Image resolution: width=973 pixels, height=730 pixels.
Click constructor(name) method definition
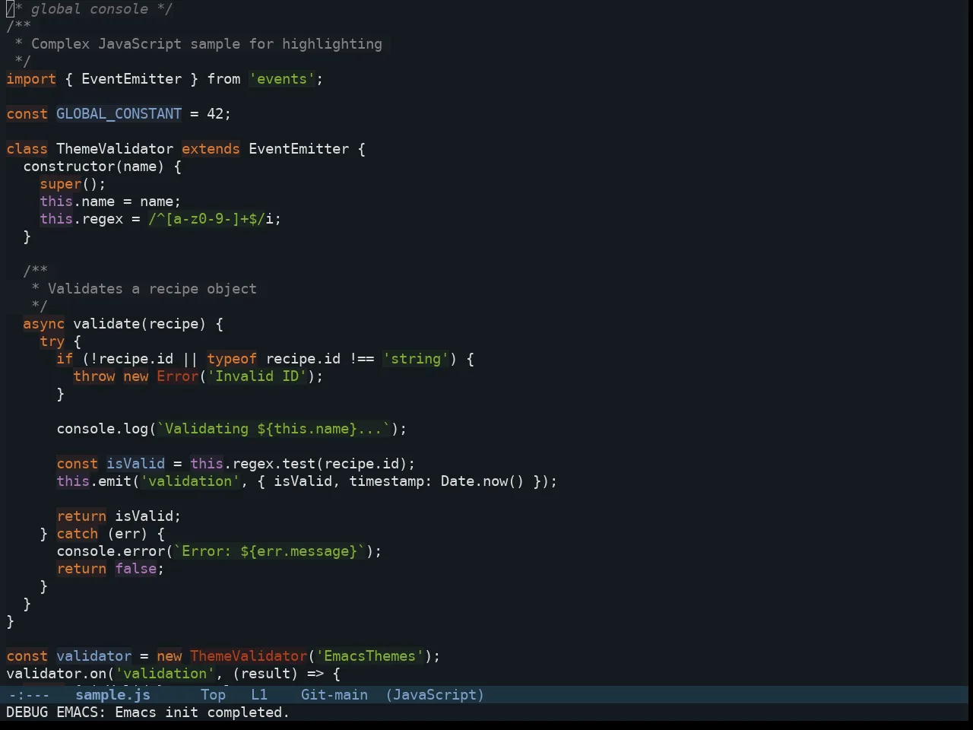93,167
